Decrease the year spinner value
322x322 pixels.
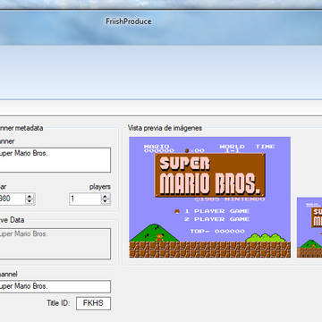[30, 202]
